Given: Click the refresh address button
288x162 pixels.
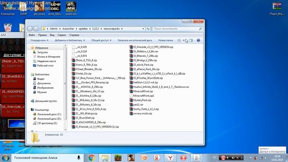Looking at the screenshot, I should coord(148,29).
